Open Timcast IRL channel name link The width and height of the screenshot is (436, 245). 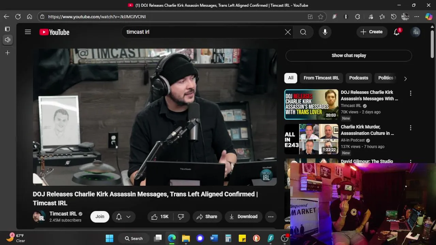[63, 214]
